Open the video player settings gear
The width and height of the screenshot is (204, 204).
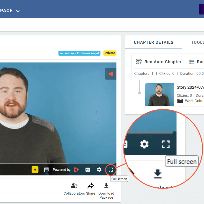click(99, 170)
